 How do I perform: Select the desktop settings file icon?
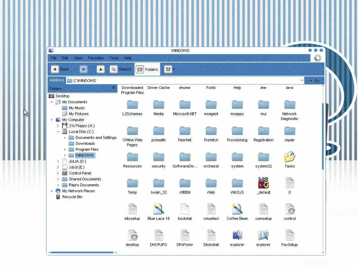click(133, 235)
